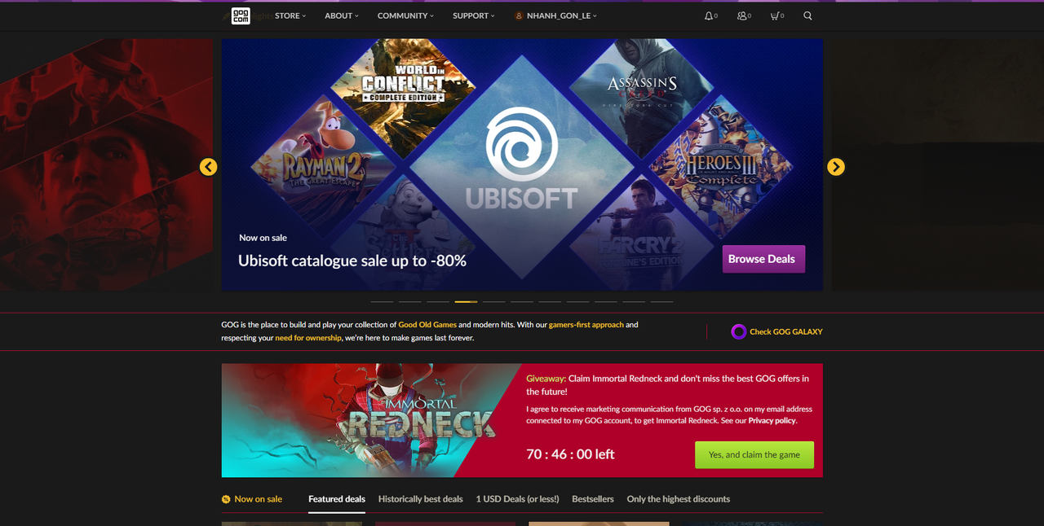Click the search magnifier icon
1044x526 pixels.
807,15
